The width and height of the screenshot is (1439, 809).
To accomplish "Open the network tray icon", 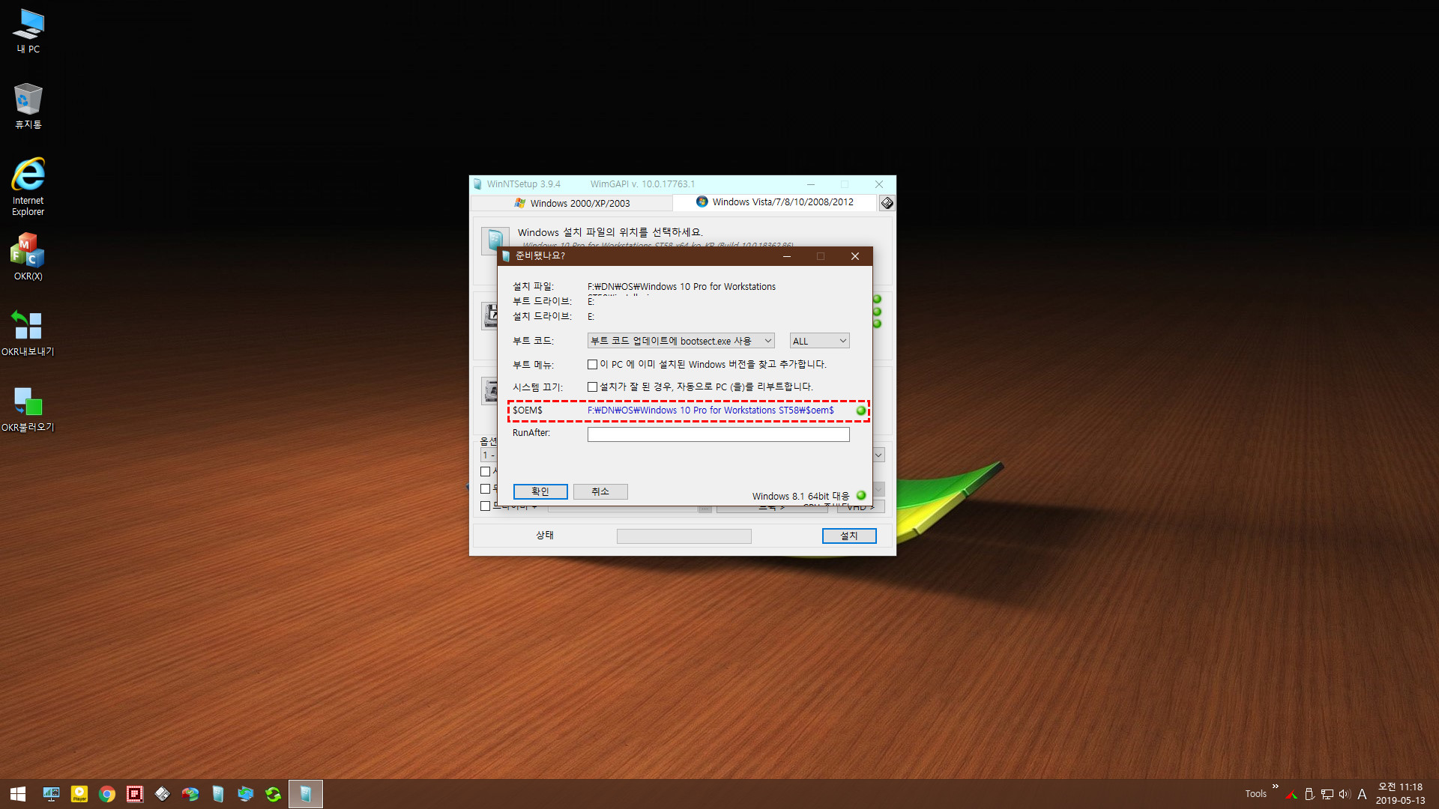I will 1327,794.
